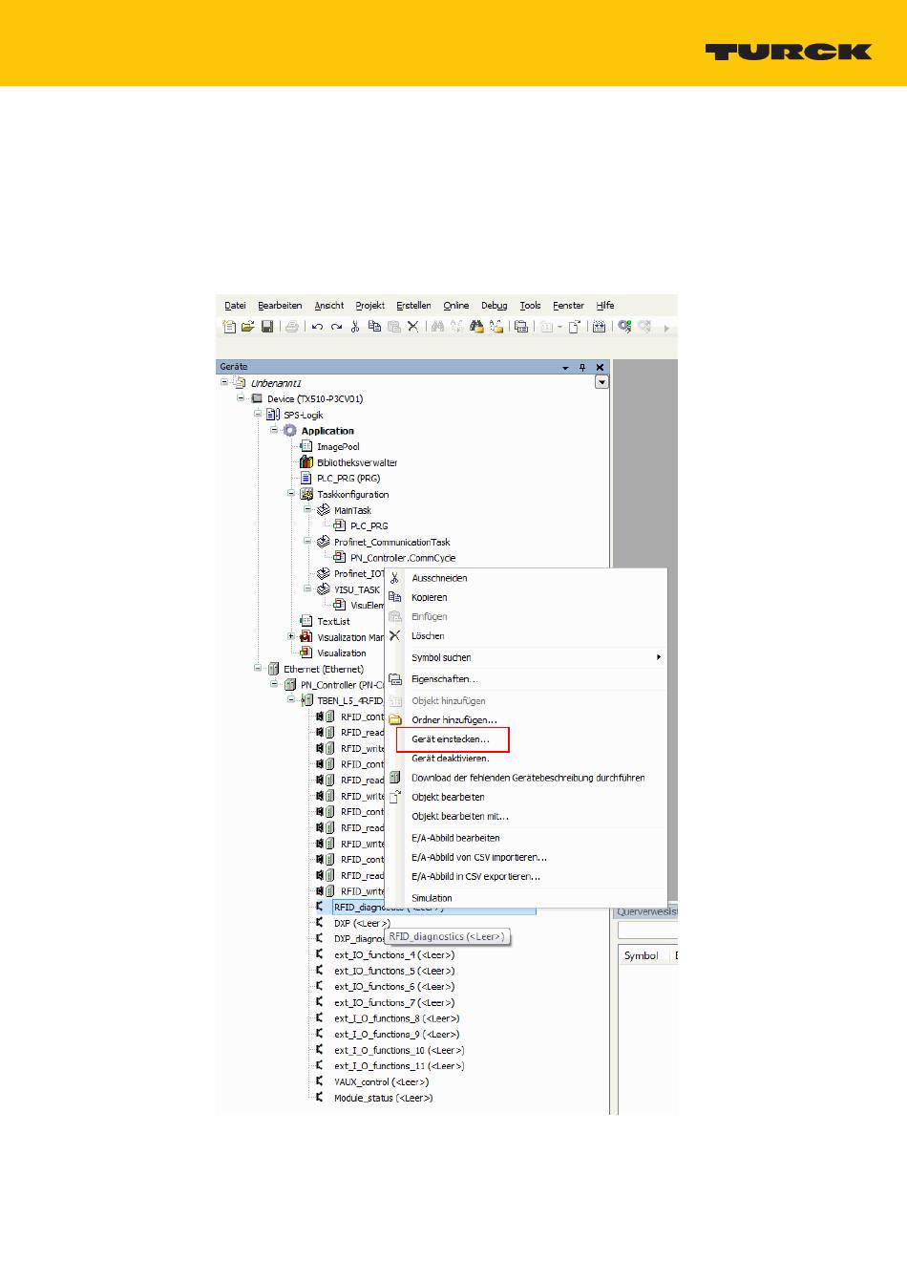
Task: Select the TextList tree item
Action: coord(333,621)
